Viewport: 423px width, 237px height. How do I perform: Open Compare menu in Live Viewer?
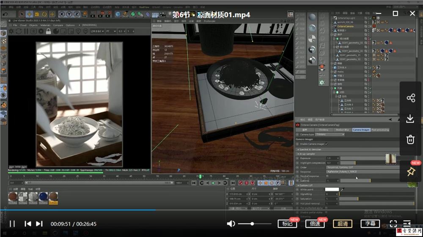pyautogui.click(x=58, y=25)
